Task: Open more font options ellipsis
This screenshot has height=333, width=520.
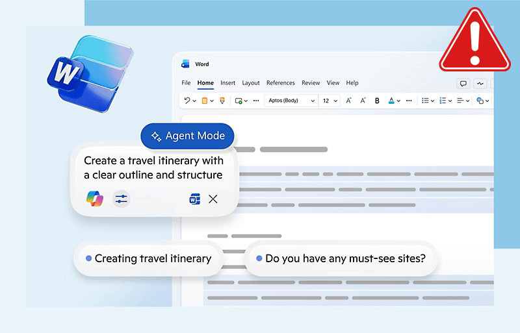Action: [409, 101]
